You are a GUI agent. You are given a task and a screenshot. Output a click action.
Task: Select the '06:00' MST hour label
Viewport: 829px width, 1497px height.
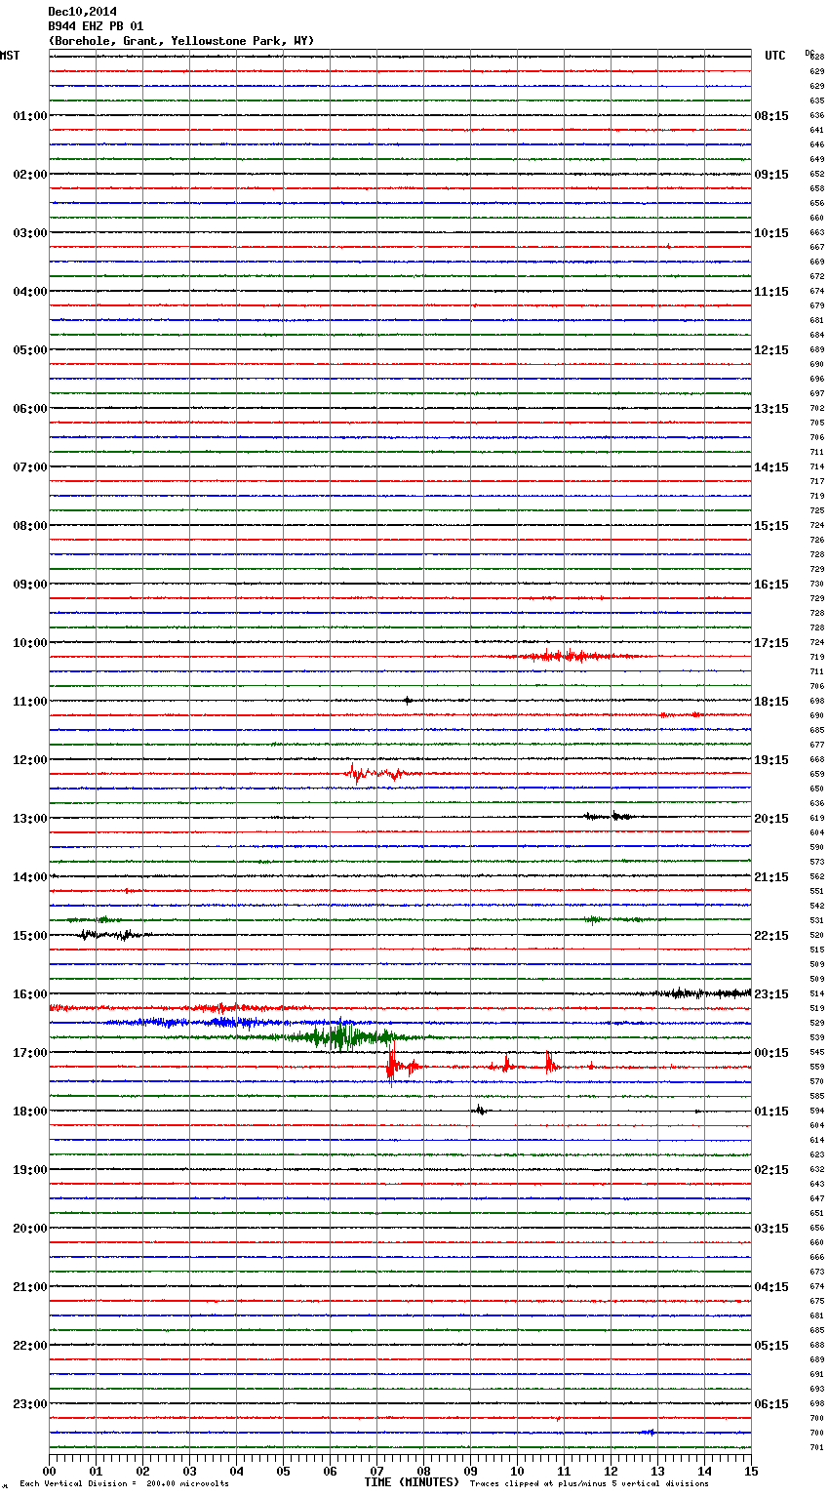[x=30, y=409]
